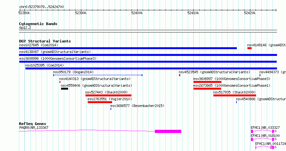Click the esv3608996 (1000GenomesConsortiumPhase3) label
286x151 pixels.
58,58
